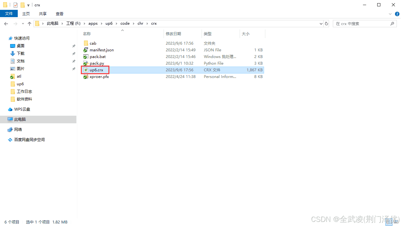This screenshot has height=226, width=401.
Task: Switch to the 查看 ribbon tab
Action: click(x=60, y=14)
